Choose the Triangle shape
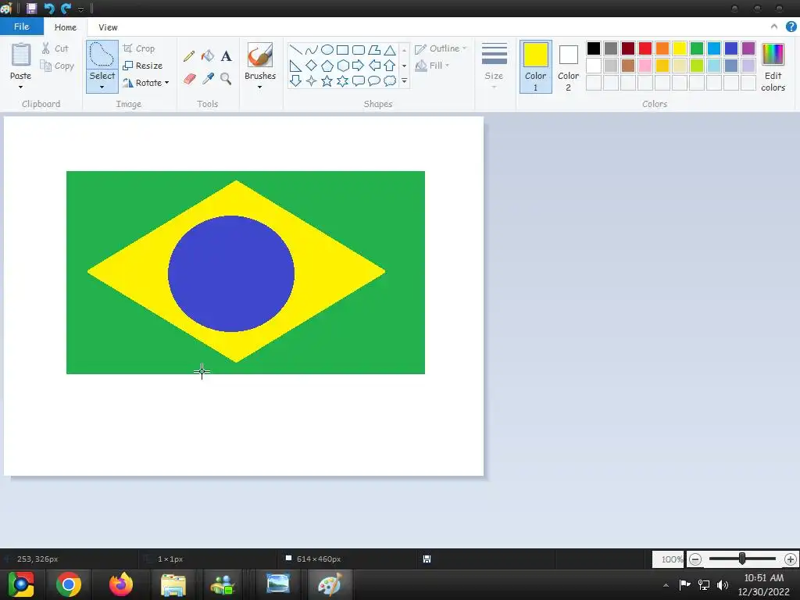The width and height of the screenshot is (800, 600). click(x=390, y=50)
